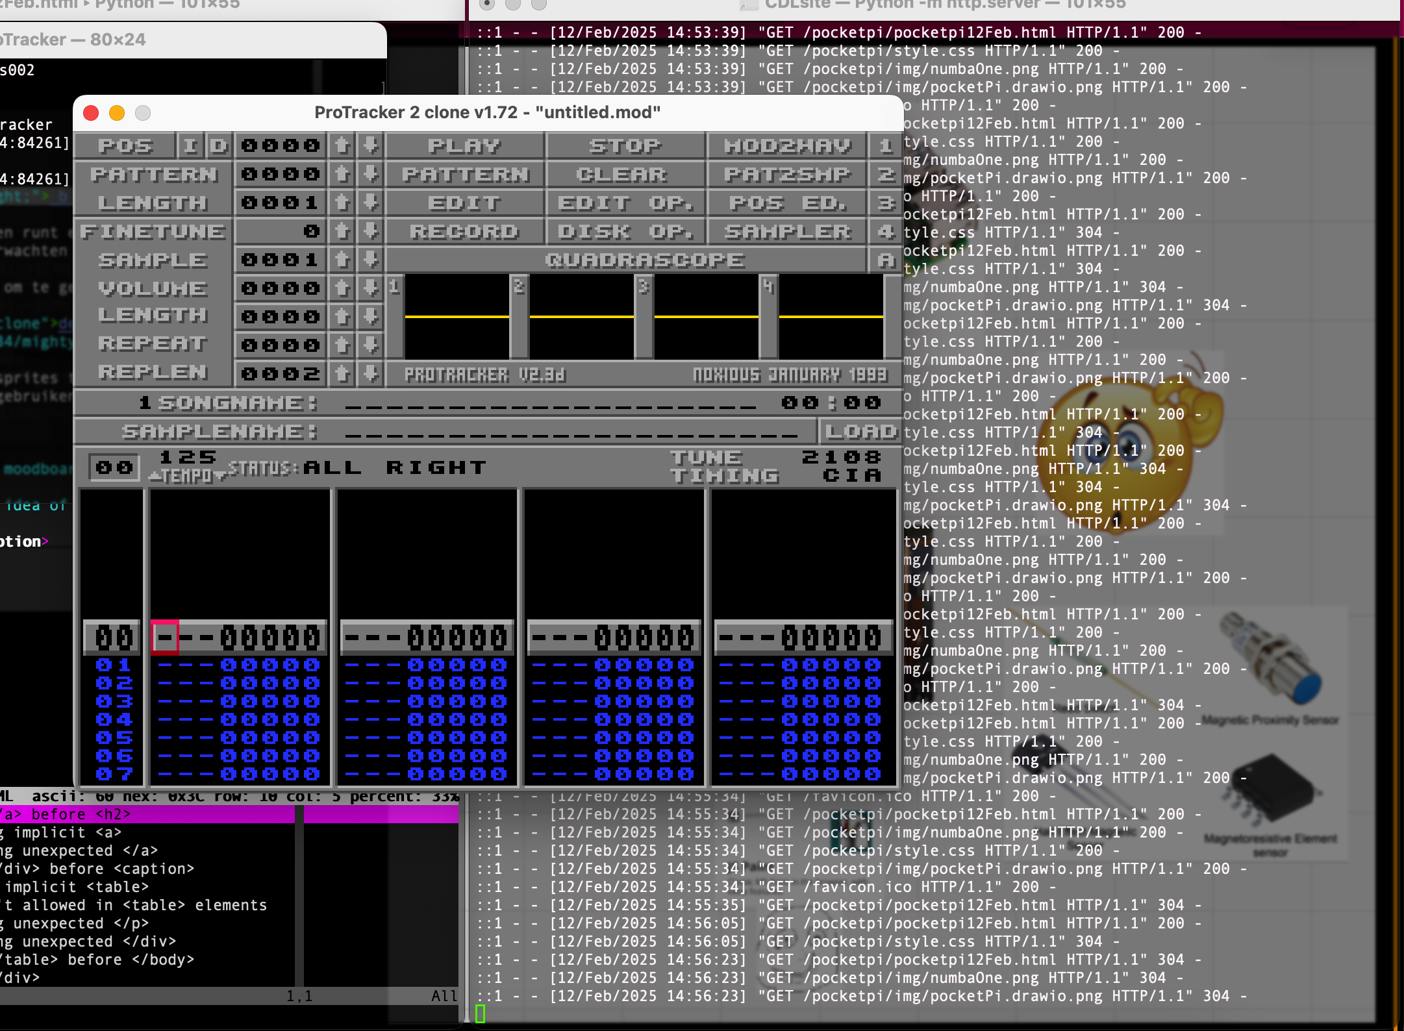1404x1031 pixels.
Task: Click REPEAT row up arrow
Action: [x=342, y=344]
